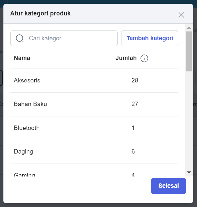
Task: Open the Jumlah info icon
Action: [144, 58]
